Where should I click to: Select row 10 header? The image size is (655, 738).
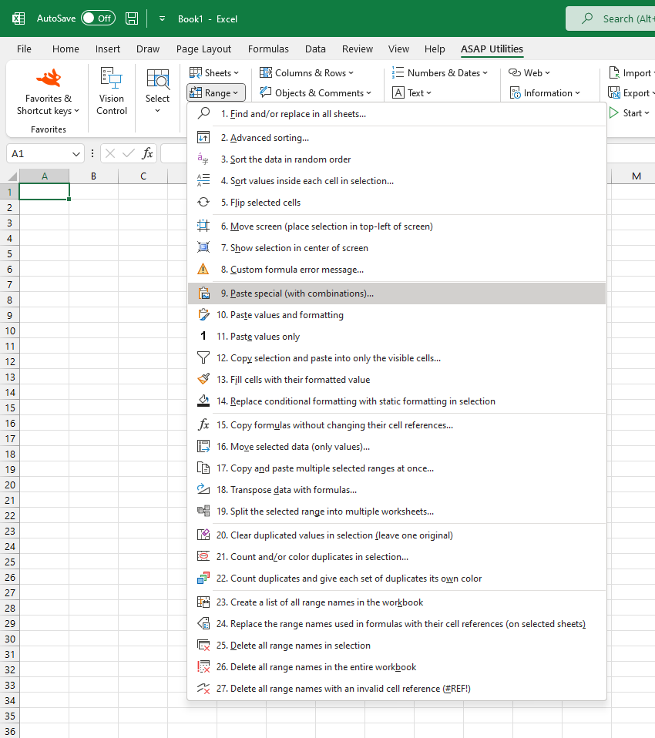tap(10, 330)
